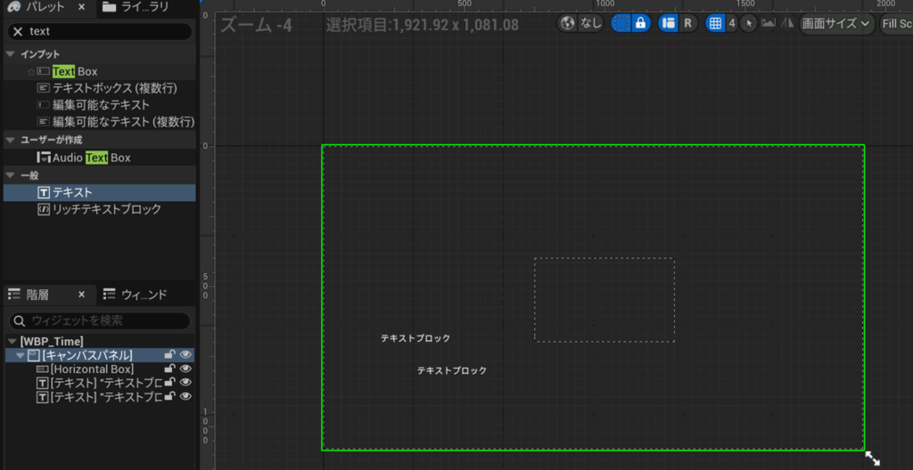Click the R button in designer toolbar
The image size is (913, 470).
click(x=687, y=24)
